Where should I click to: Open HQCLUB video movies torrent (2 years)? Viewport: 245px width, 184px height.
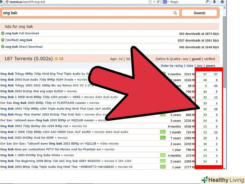(x=48, y=144)
